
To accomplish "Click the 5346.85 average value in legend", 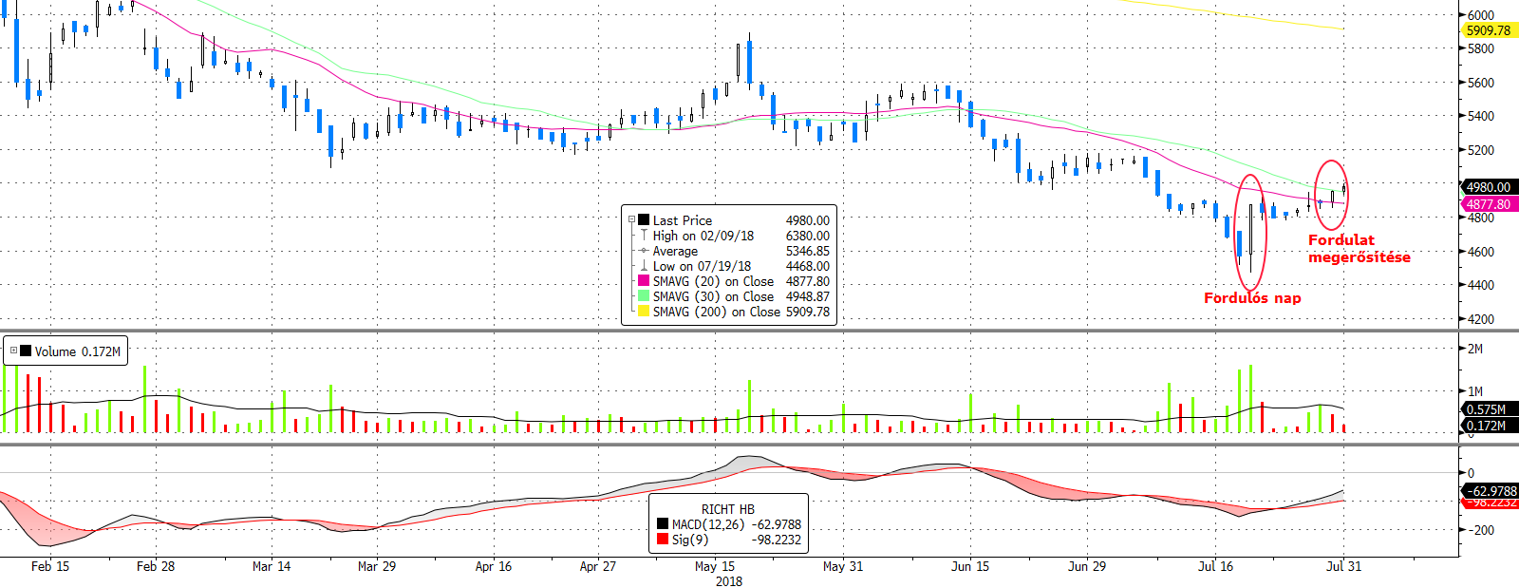I will (807, 251).
